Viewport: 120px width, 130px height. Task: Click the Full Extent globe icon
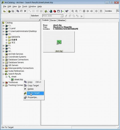click(84, 11)
